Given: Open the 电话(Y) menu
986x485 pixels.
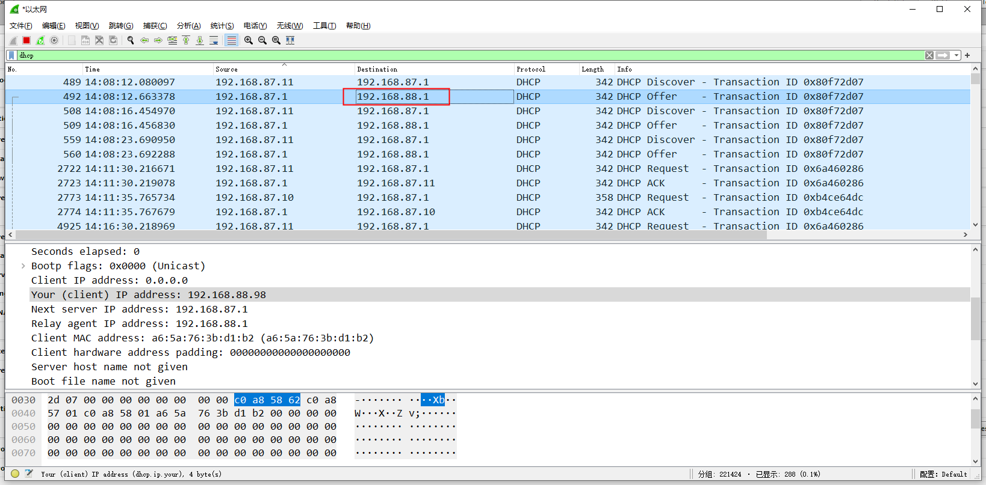Looking at the screenshot, I should click(255, 26).
